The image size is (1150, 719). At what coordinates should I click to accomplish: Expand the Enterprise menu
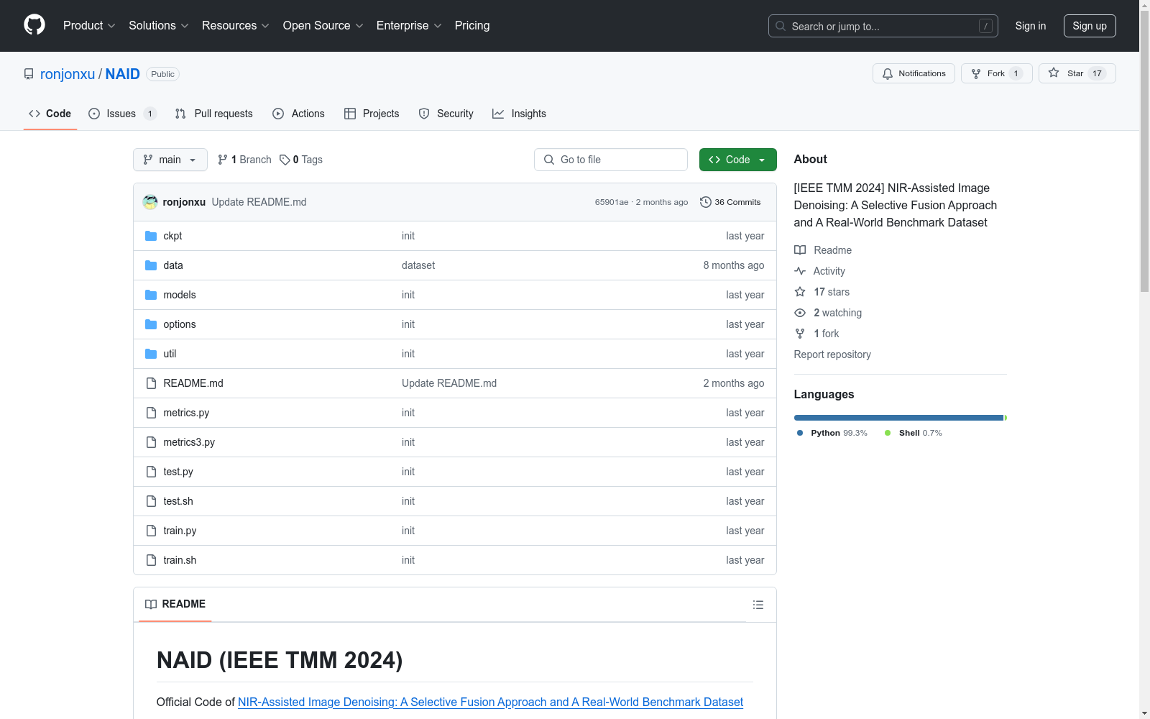(x=410, y=26)
